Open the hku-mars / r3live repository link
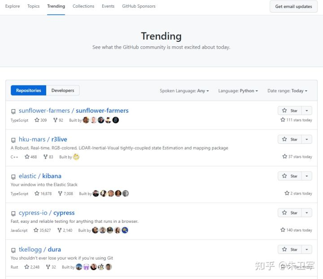This screenshot has height=279, width=323. (x=43, y=139)
